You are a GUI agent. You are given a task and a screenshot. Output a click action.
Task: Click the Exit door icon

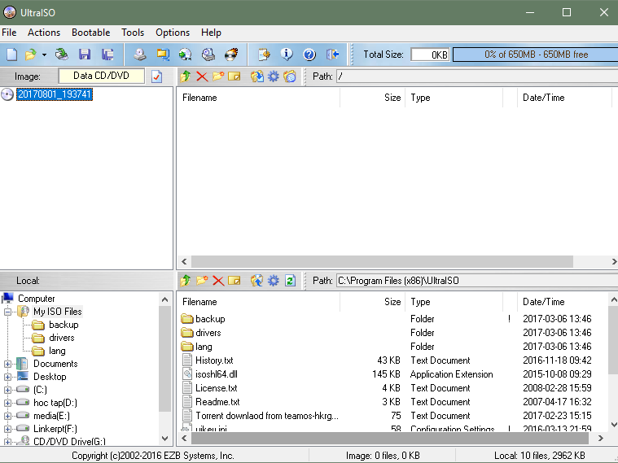click(x=333, y=55)
